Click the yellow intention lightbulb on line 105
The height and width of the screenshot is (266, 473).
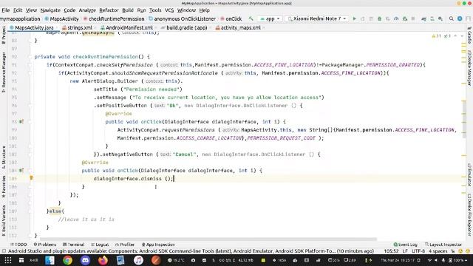click(31, 178)
